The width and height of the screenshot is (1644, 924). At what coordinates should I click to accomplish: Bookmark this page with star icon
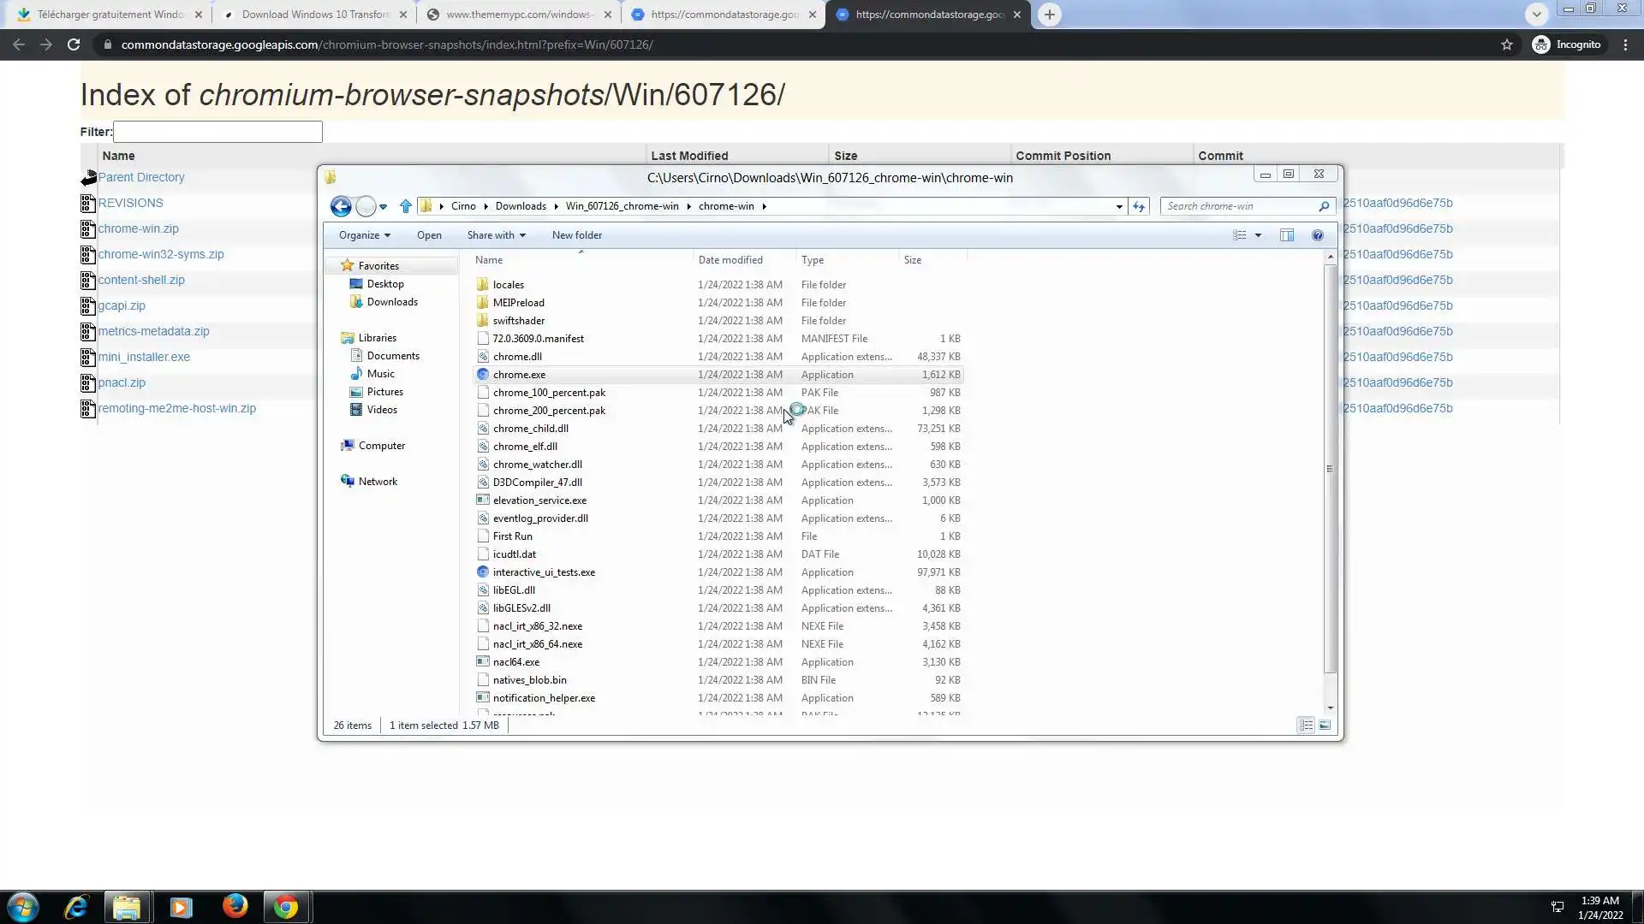click(1507, 44)
